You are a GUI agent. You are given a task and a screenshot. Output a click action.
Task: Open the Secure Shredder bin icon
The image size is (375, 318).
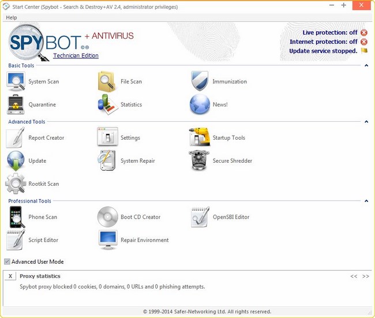click(199, 160)
